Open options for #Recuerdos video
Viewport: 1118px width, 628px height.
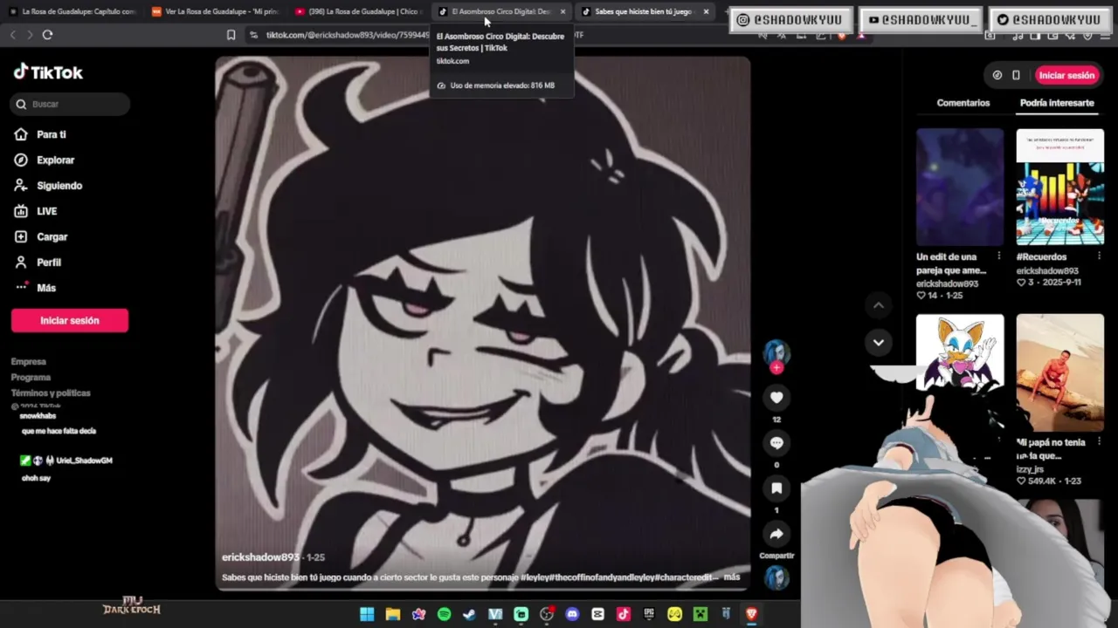coord(1098,256)
